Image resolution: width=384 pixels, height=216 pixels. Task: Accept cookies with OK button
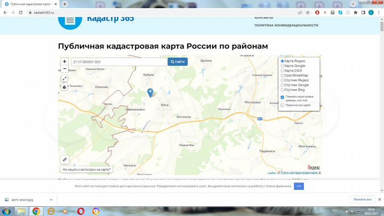click(x=299, y=186)
